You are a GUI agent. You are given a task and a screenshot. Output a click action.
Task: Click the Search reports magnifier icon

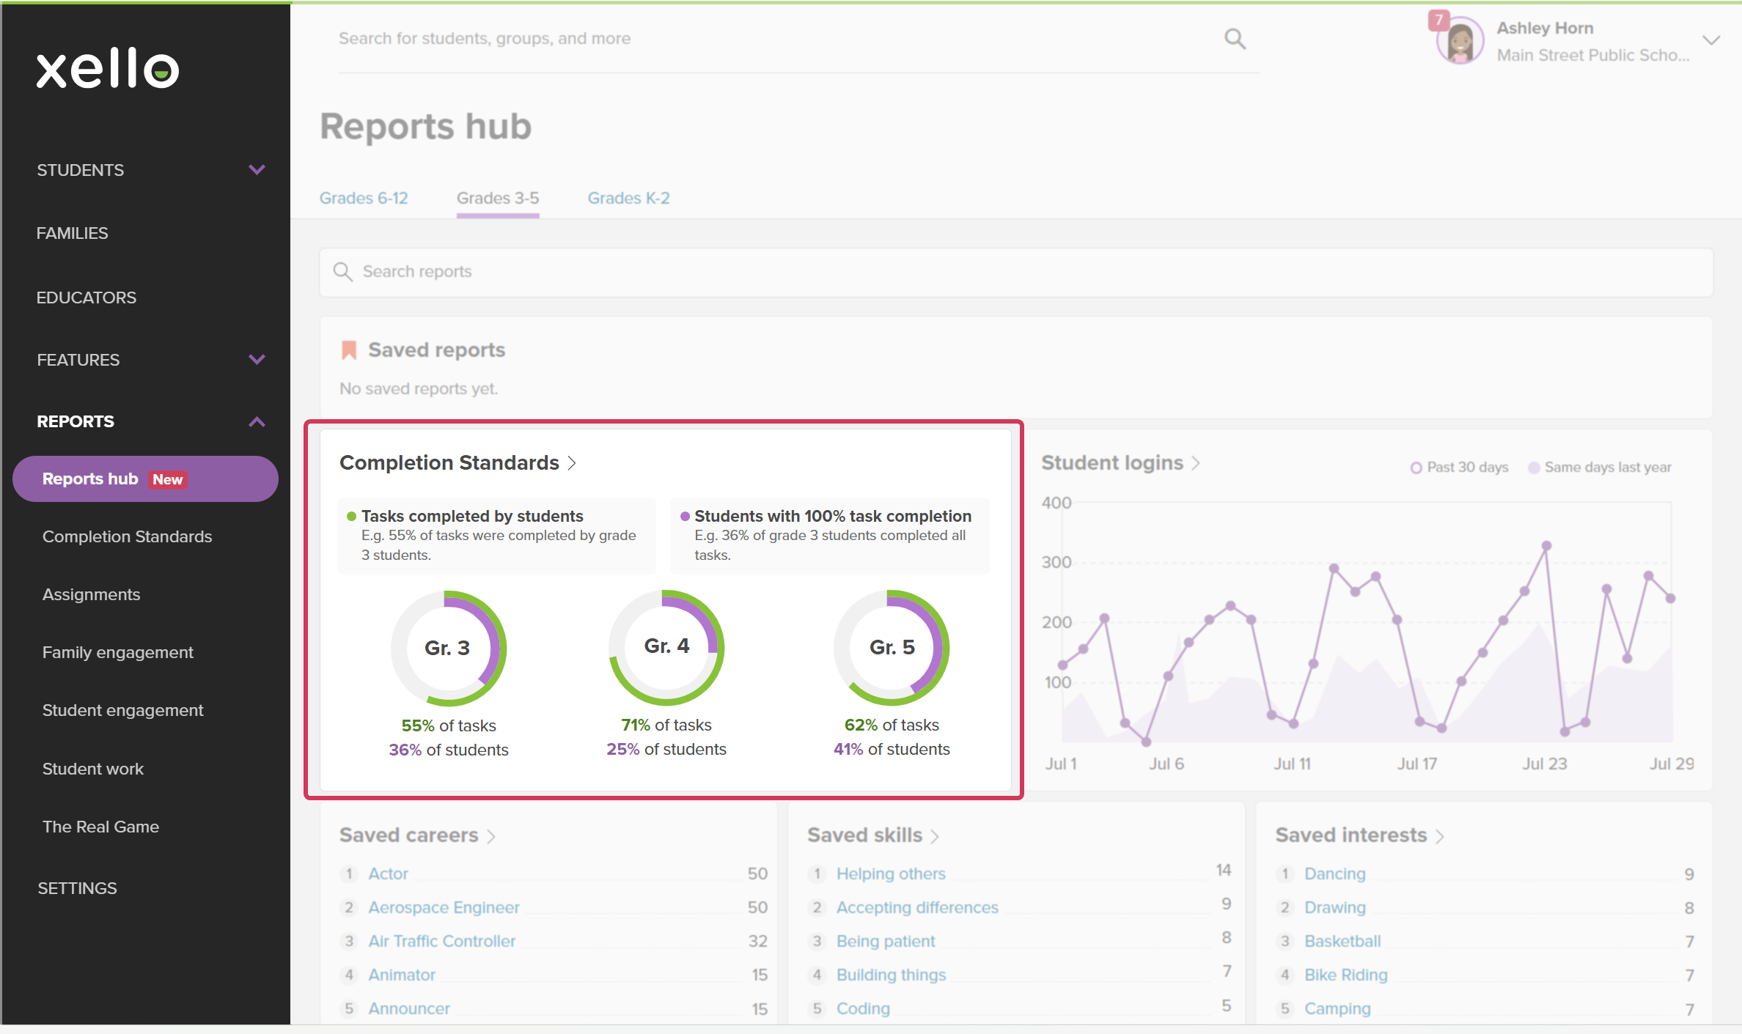pos(342,272)
